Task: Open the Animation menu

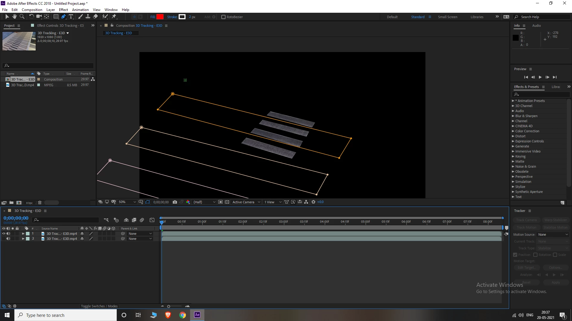Action: click(80, 10)
